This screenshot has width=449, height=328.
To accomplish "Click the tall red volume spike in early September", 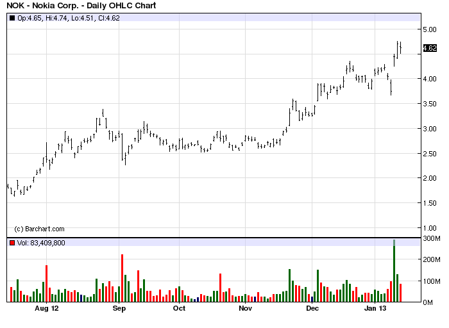I will 123,278.
